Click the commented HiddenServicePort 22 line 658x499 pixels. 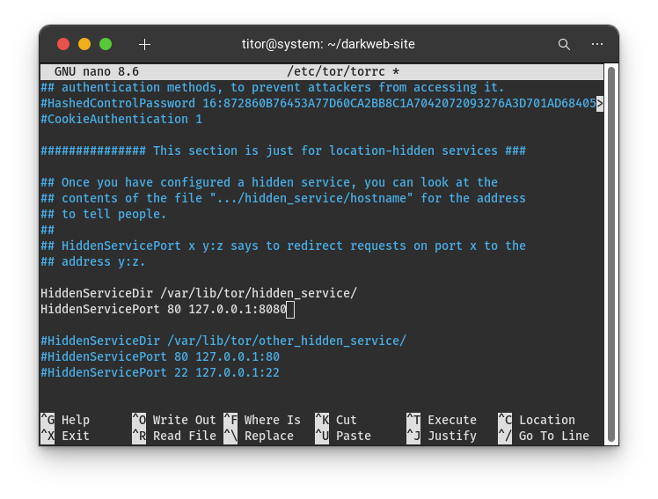[159, 372]
